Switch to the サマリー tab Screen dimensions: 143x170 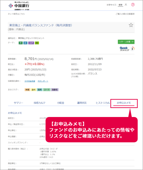coord(18,103)
